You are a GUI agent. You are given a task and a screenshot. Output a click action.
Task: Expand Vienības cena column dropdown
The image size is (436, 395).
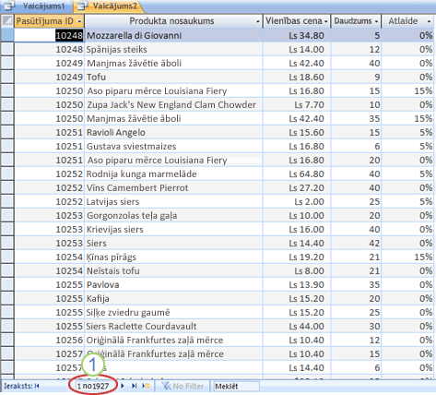pyautogui.click(x=326, y=21)
